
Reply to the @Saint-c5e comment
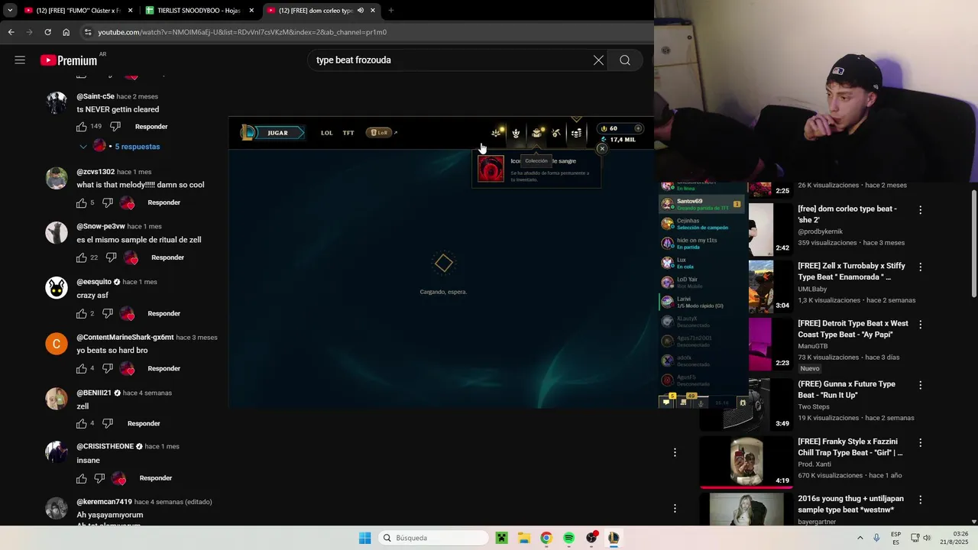(151, 127)
